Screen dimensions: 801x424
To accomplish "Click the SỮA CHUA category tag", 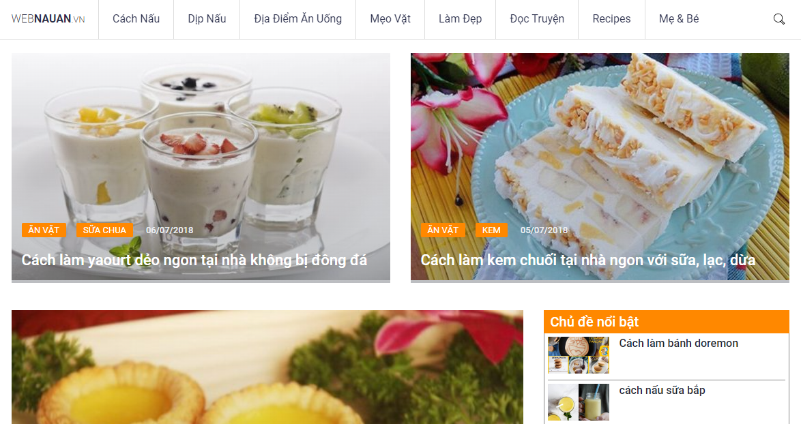I will pyautogui.click(x=104, y=230).
